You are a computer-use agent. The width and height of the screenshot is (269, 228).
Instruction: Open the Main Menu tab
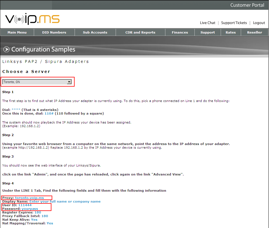click(17, 32)
